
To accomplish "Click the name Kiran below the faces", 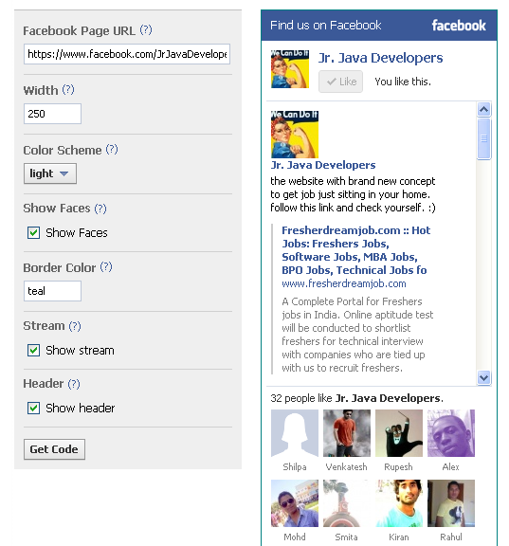I will pos(399,537).
